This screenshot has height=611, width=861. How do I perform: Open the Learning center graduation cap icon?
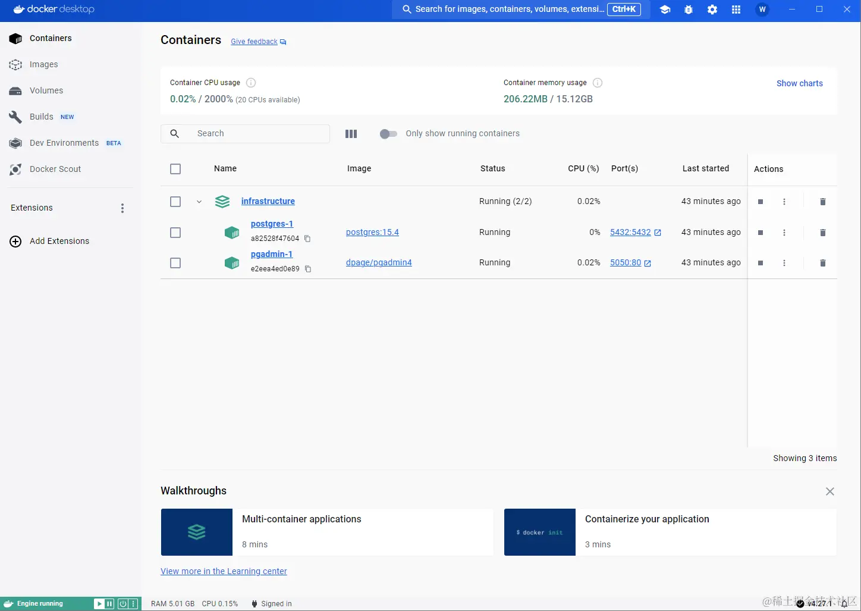(x=665, y=10)
